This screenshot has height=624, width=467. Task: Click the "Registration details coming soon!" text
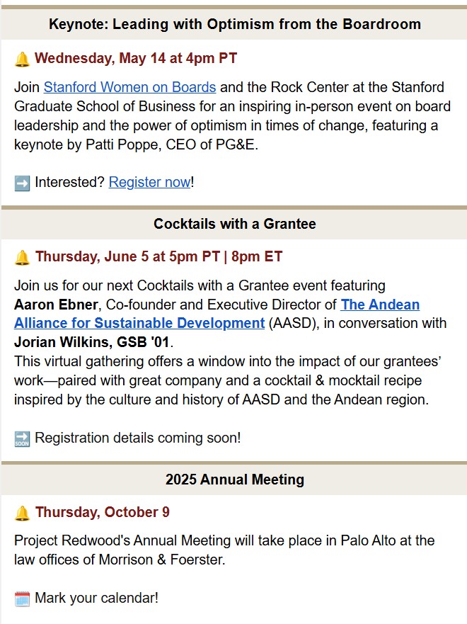[138, 438]
